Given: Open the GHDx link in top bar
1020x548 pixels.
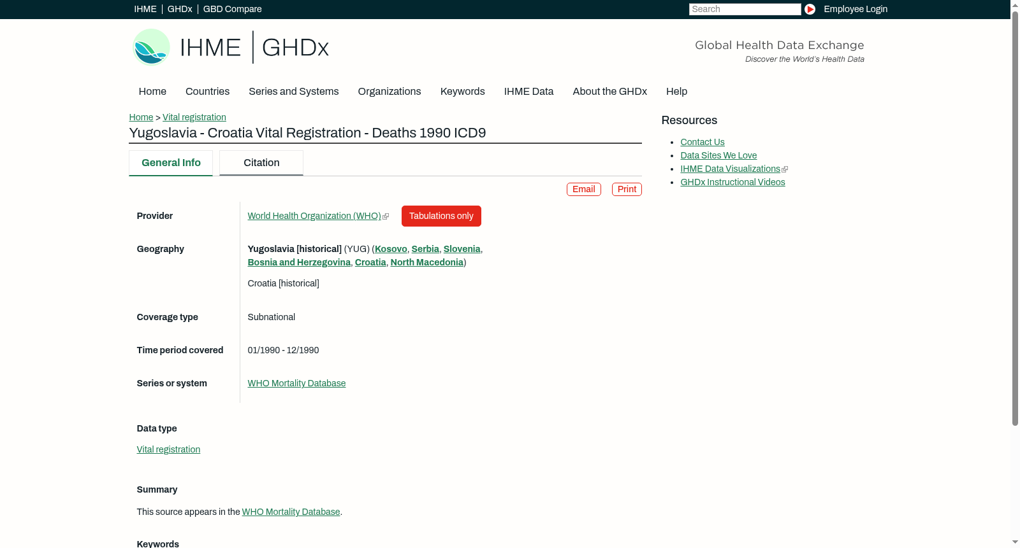Looking at the screenshot, I should [180, 9].
